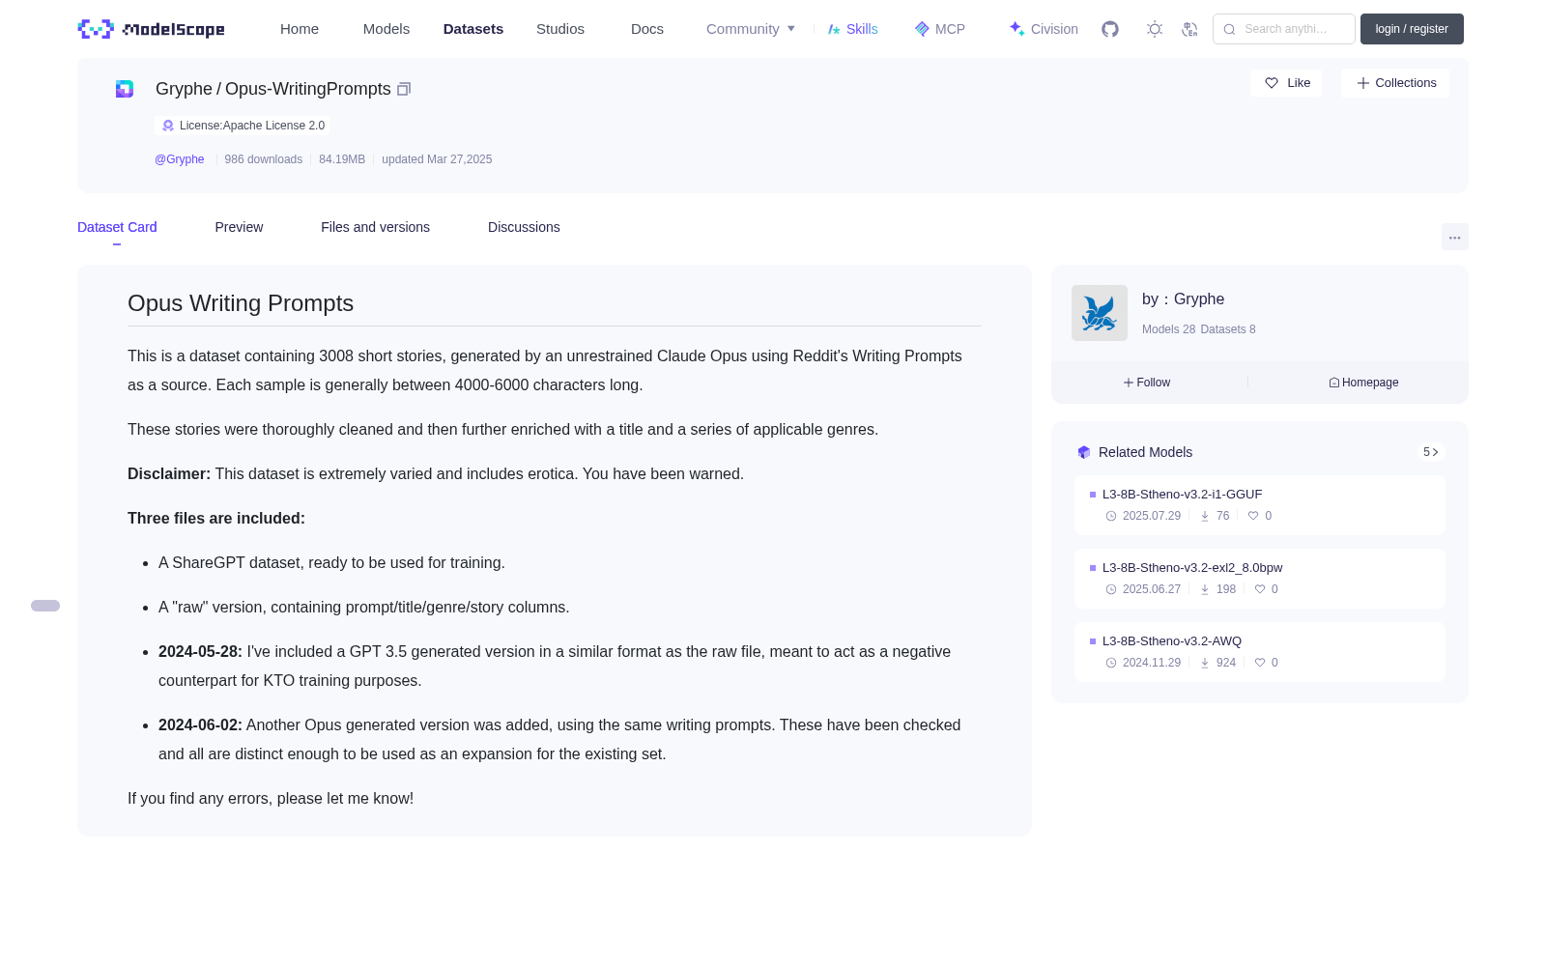Open the Datasets nav item
1546x966 pixels.
pyautogui.click(x=473, y=29)
